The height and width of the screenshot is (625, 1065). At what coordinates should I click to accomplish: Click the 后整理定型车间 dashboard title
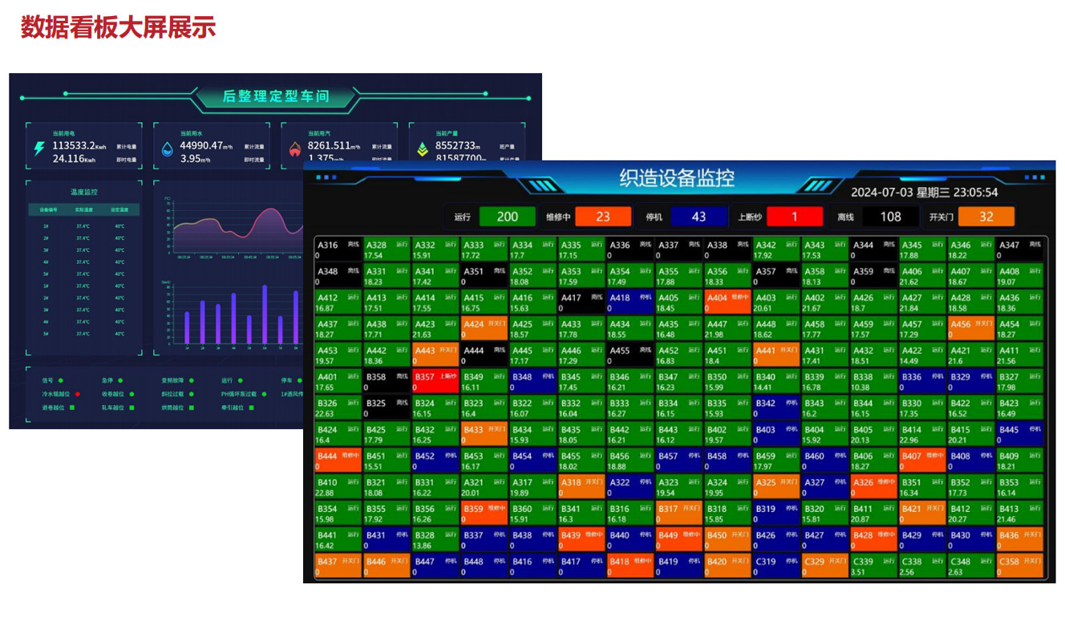tap(275, 97)
